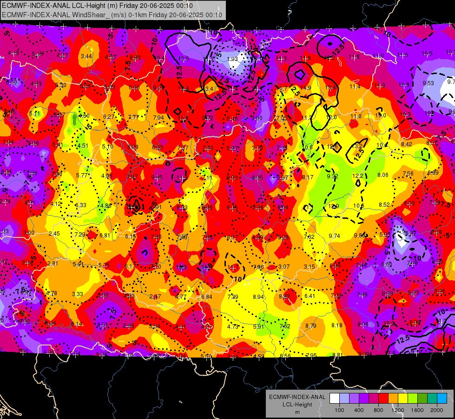This screenshot has height=419, width=455.
Task: Click the map value 6.60
Action: tap(134, 87)
